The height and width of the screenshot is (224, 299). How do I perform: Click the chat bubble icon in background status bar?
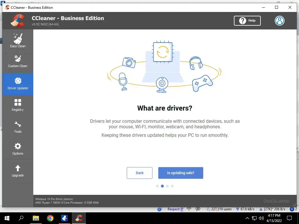[198, 209]
